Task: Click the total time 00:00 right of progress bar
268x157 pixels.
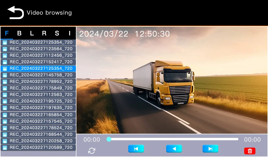Action: click(x=253, y=139)
